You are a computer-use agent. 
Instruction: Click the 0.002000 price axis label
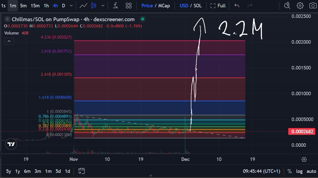tap(301, 42)
